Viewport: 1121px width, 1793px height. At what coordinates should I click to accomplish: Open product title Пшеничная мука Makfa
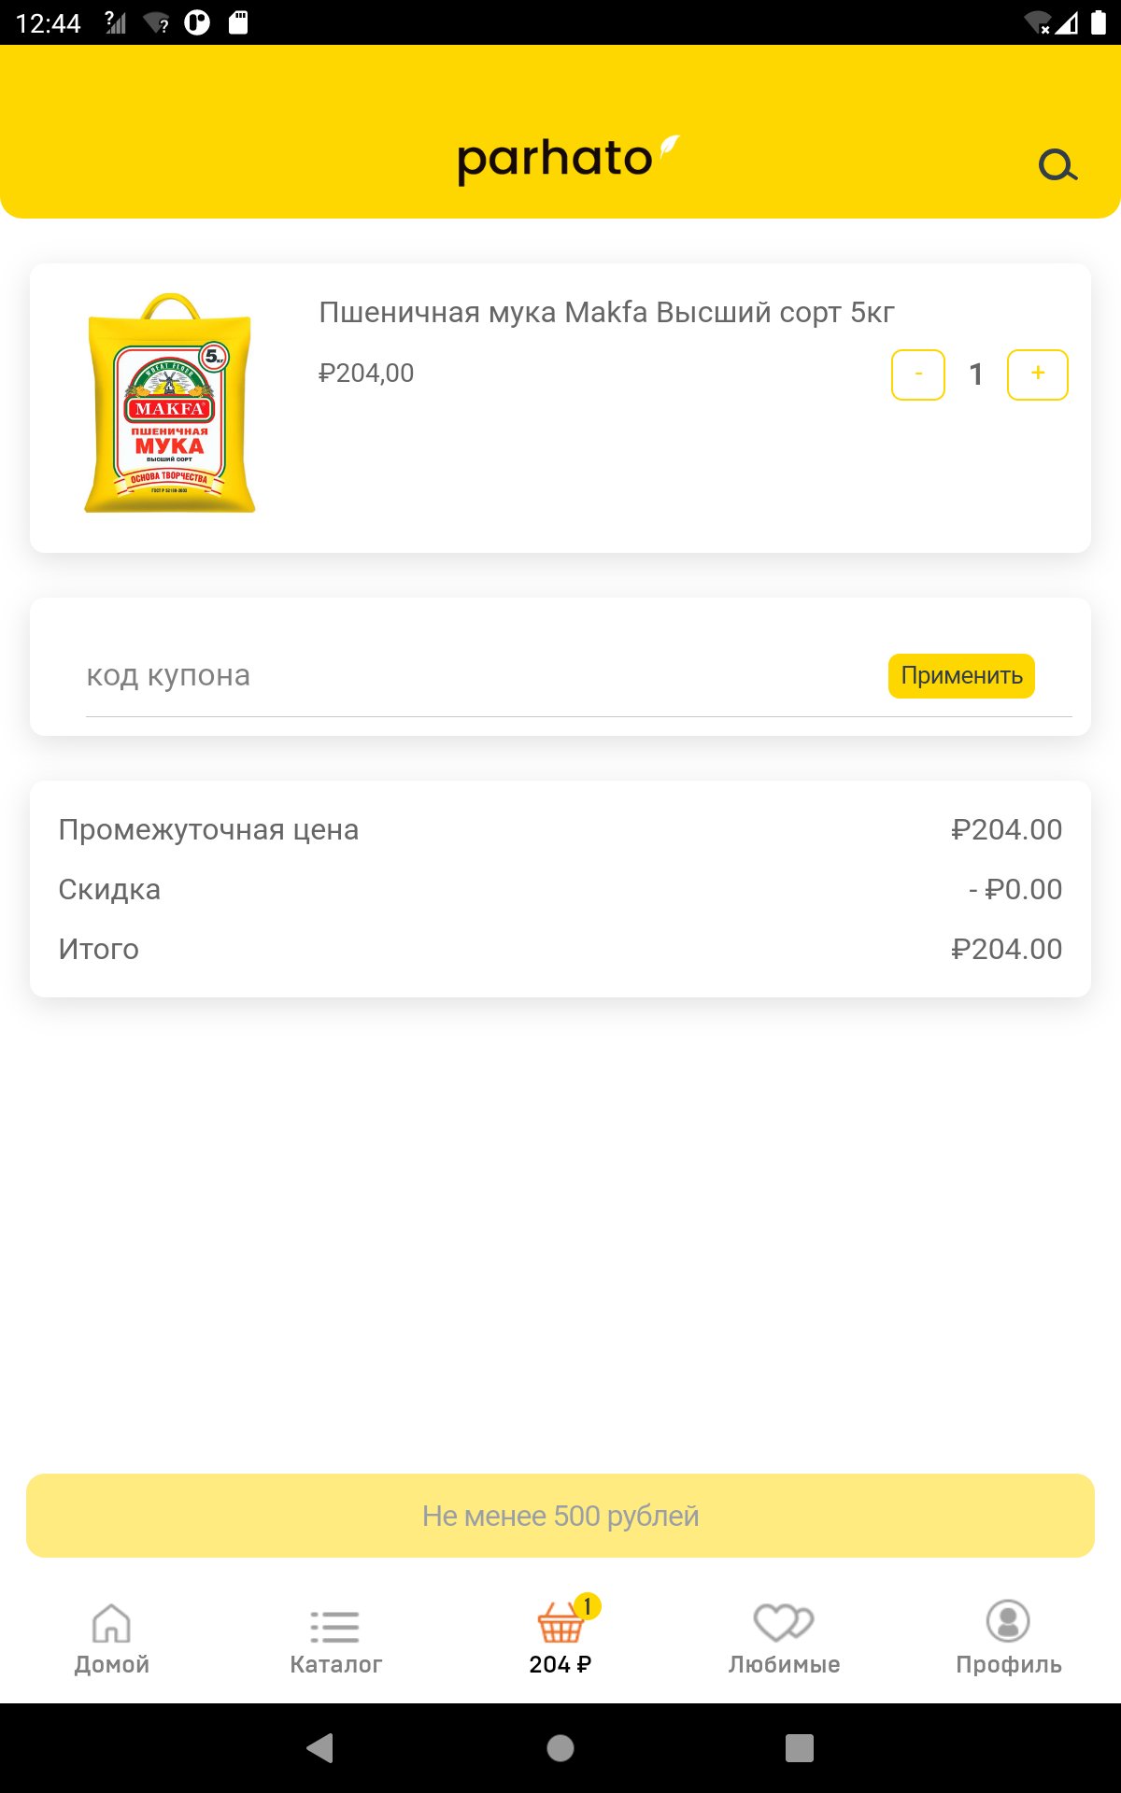pyautogui.click(x=607, y=312)
